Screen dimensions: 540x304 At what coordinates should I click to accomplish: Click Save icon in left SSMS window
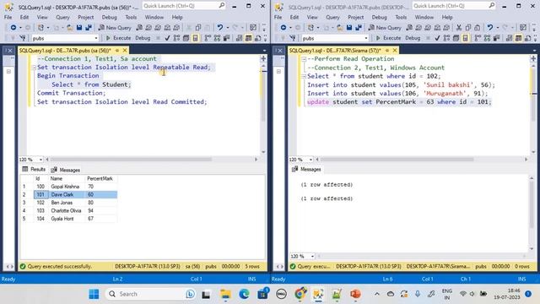tap(79, 28)
